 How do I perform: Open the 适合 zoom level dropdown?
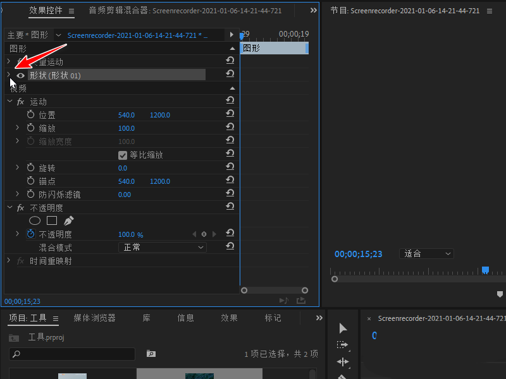point(426,253)
